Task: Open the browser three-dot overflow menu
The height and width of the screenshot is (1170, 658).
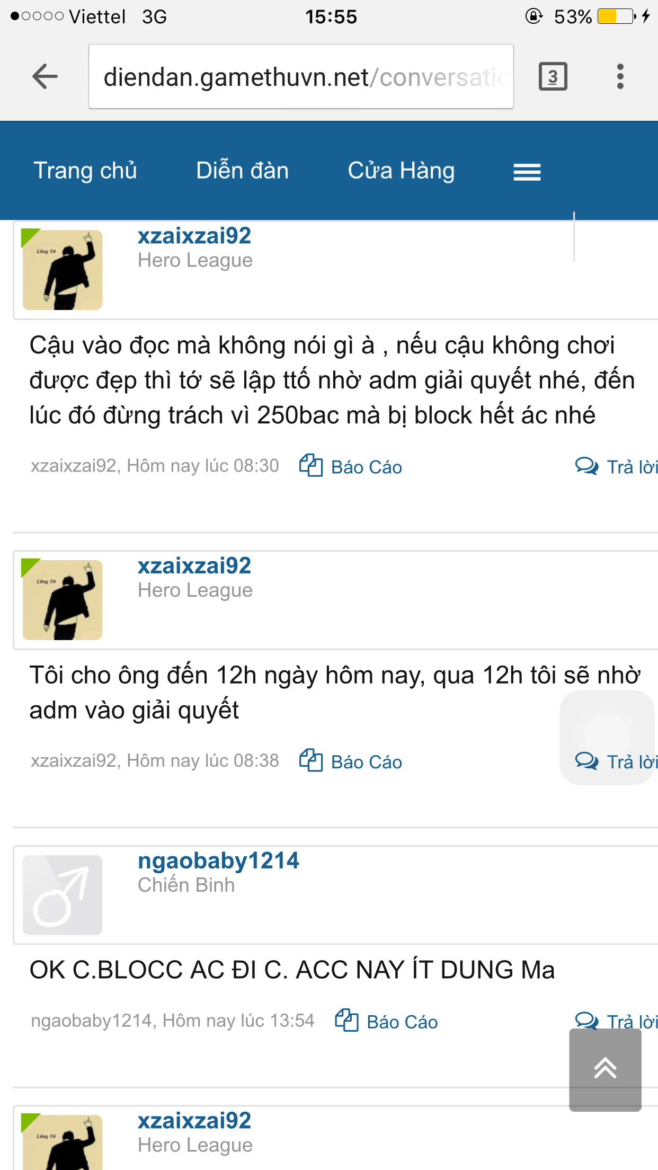Action: point(620,77)
